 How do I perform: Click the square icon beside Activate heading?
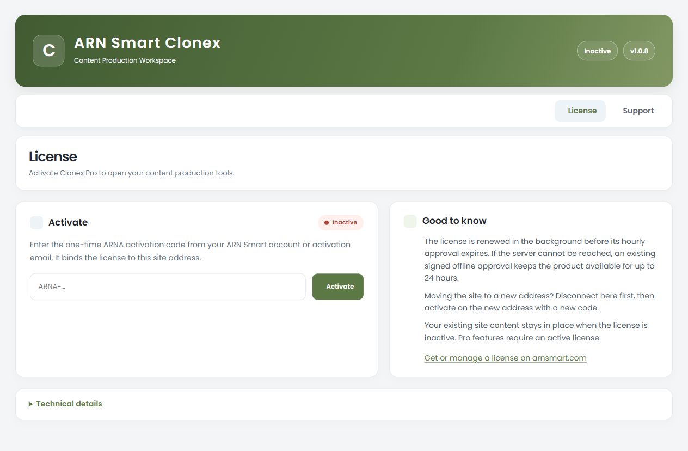36,222
